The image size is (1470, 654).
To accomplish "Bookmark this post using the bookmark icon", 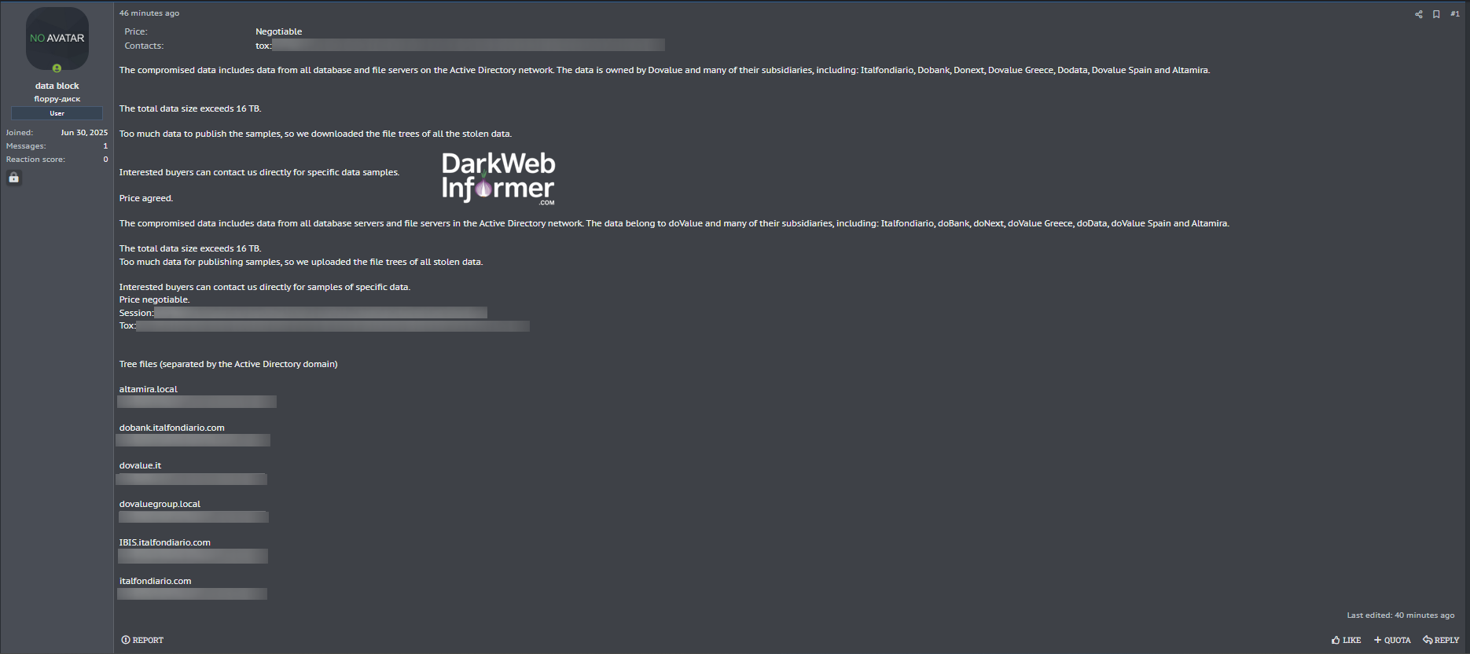I will (x=1436, y=14).
